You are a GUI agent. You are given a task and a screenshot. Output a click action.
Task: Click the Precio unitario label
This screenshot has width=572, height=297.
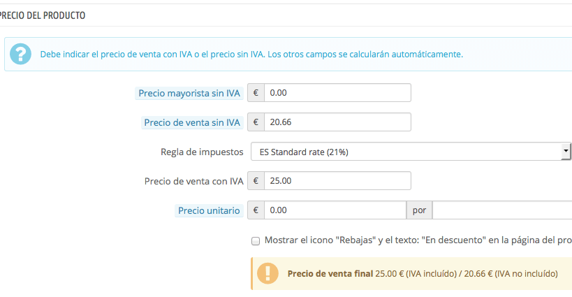209,210
